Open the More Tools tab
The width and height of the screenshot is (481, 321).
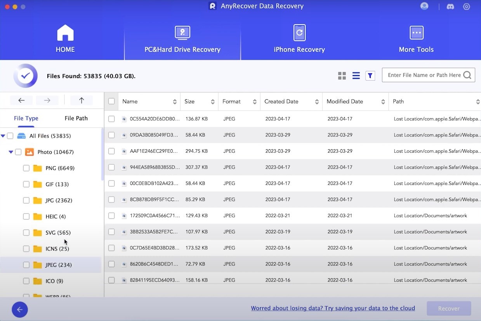pyautogui.click(x=416, y=38)
